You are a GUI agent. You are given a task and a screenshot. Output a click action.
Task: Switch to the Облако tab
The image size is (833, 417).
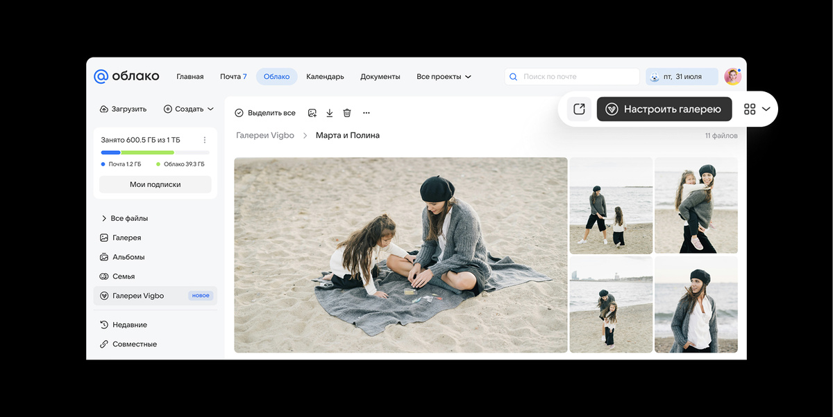click(x=276, y=77)
